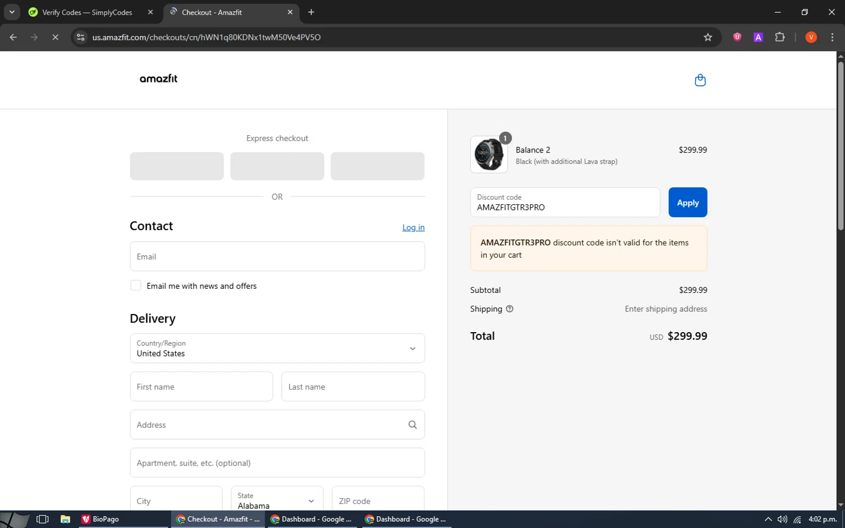Image resolution: width=845 pixels, height=528 pixels.
Task: Open the shopping bag cart icon
Action: (700, 80)
